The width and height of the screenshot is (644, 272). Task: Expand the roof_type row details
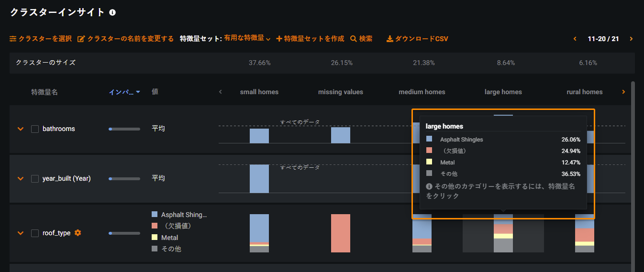pos(21,233)
